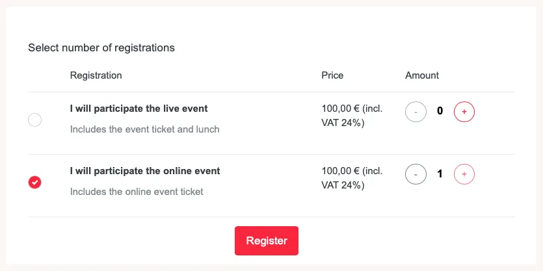Click the 'Select number of registrations' heading
Screen dimensions: 543x271
[x=101, y=47]
